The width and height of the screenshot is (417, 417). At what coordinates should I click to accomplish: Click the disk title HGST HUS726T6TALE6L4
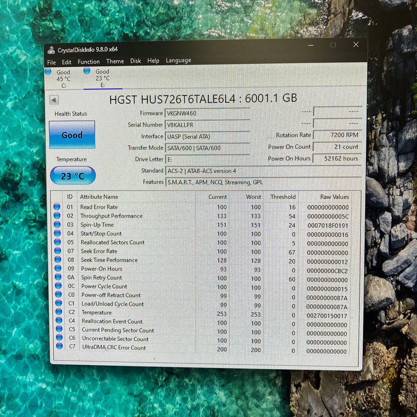(172, 100)
